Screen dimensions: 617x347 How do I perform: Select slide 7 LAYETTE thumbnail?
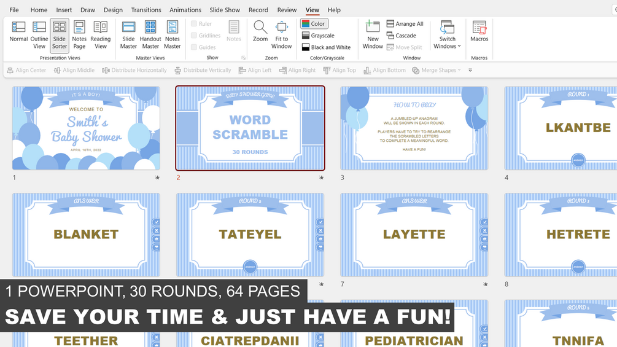(414, 235)
